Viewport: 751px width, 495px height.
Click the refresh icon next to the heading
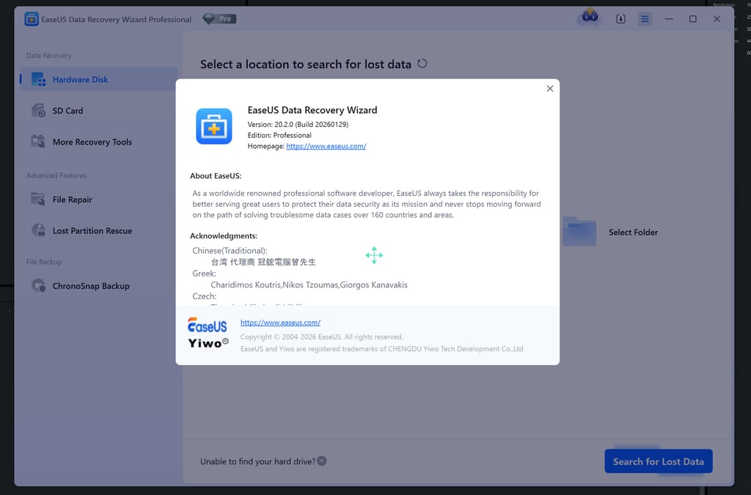tap(422, 64)
